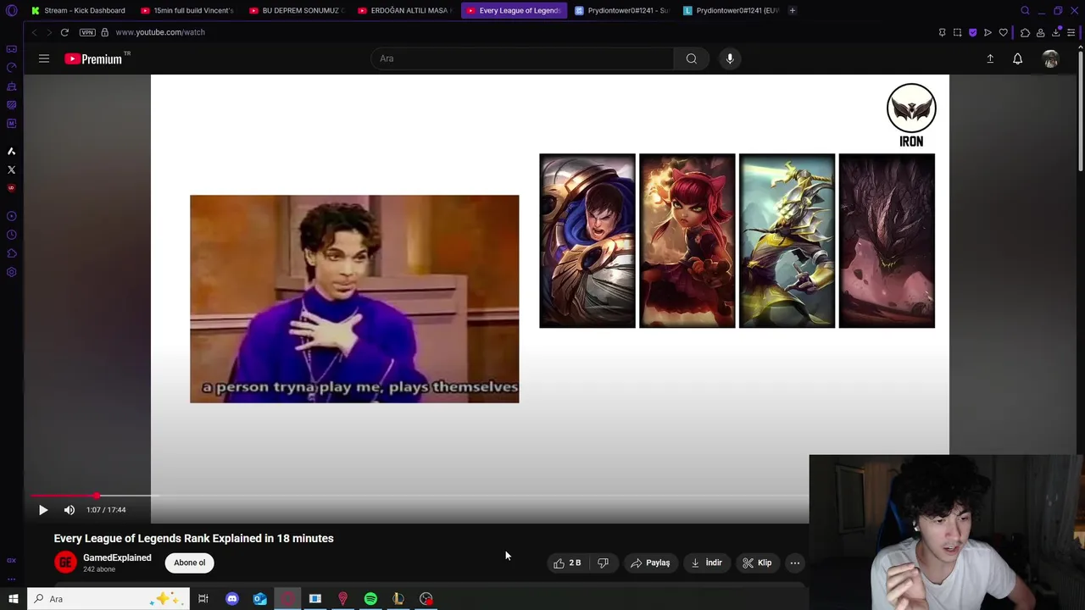Switch to the BU DEPREM SONUMUZ tab
This screenshot has height=610, width=1085.
pyautogui.click(x=295, y=10)
